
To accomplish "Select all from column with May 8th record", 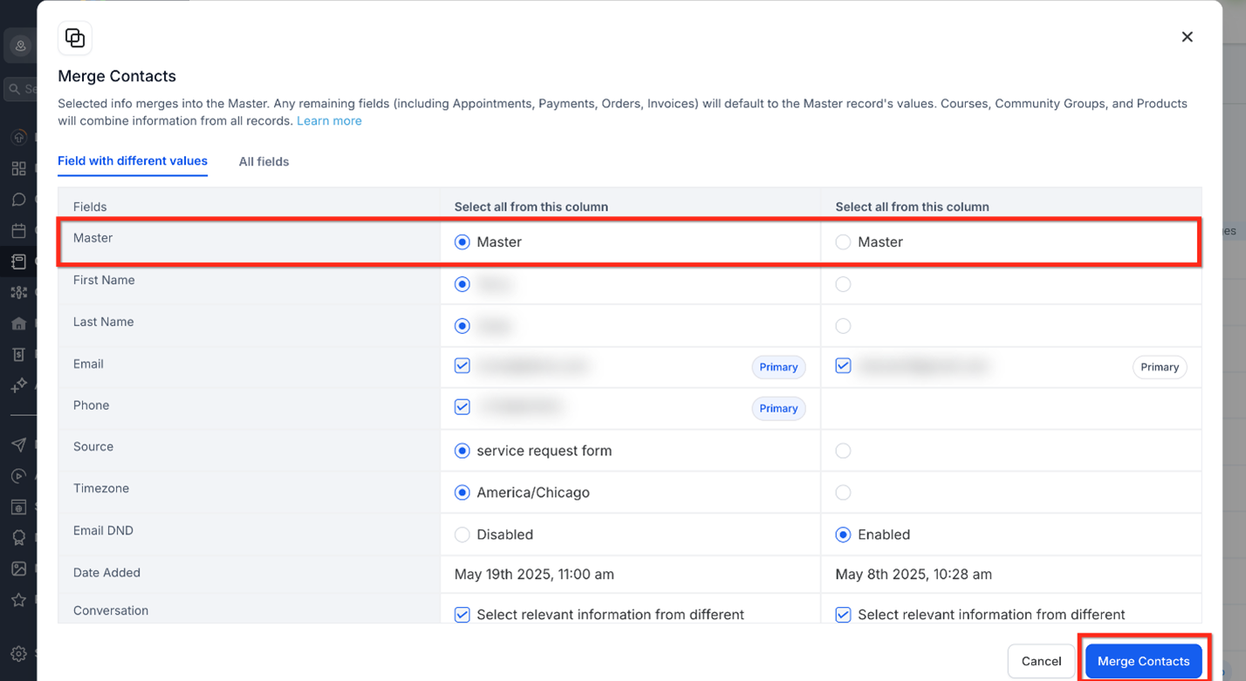I will pyautogui.click(x=912, y=207).
